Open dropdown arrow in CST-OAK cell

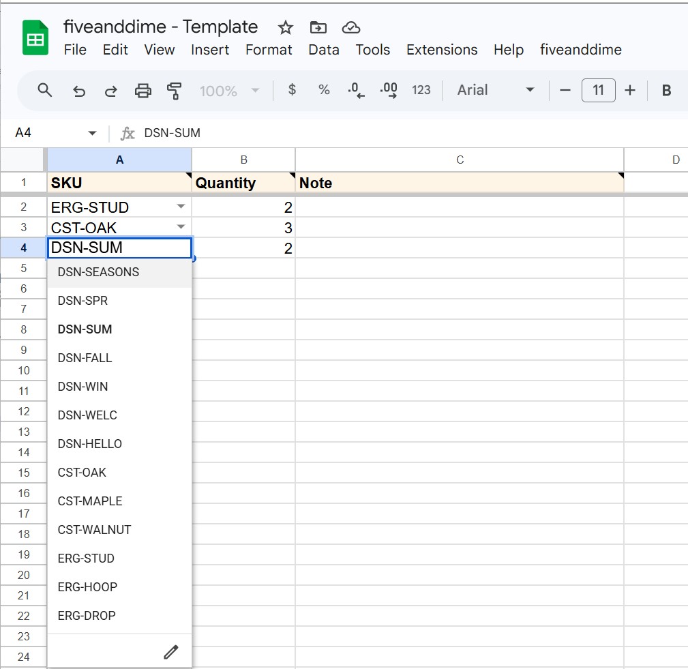181,227
